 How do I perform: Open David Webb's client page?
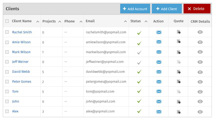pos(21,72)
